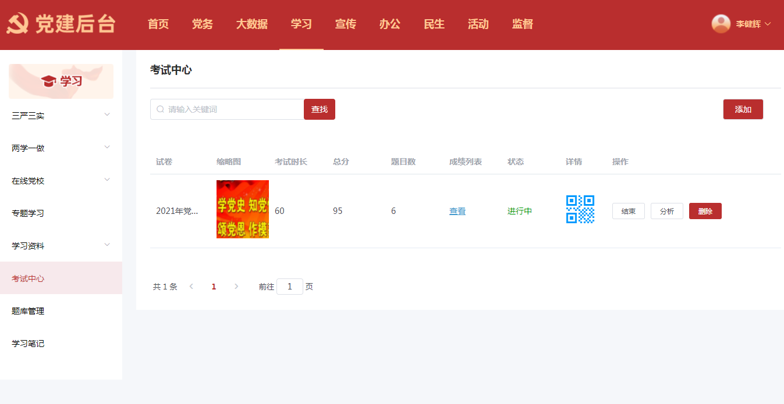Click the 学习 graduation cap banner
The height and width of the screenshot is (404, 784).
(61, 81)
